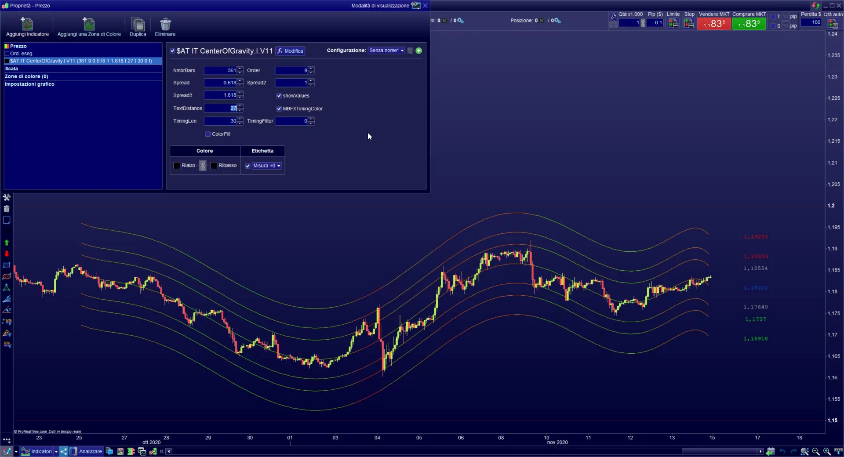Click the Perdita $ input field
The height and width of the screenshot is (457, 844).
coord(811,22)
